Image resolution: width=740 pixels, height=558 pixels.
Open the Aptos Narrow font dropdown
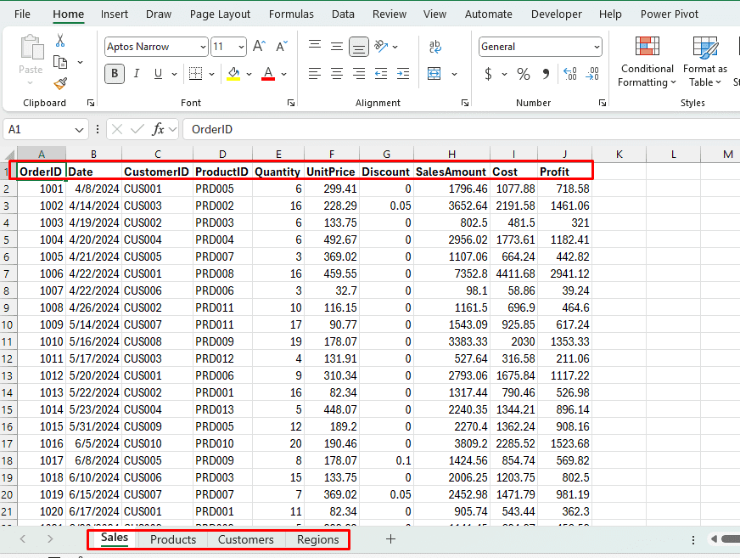coord(156,47)
